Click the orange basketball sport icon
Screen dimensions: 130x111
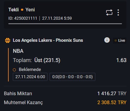(x=7, y=40)
